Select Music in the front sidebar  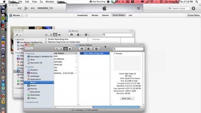[x=39, y=82]
